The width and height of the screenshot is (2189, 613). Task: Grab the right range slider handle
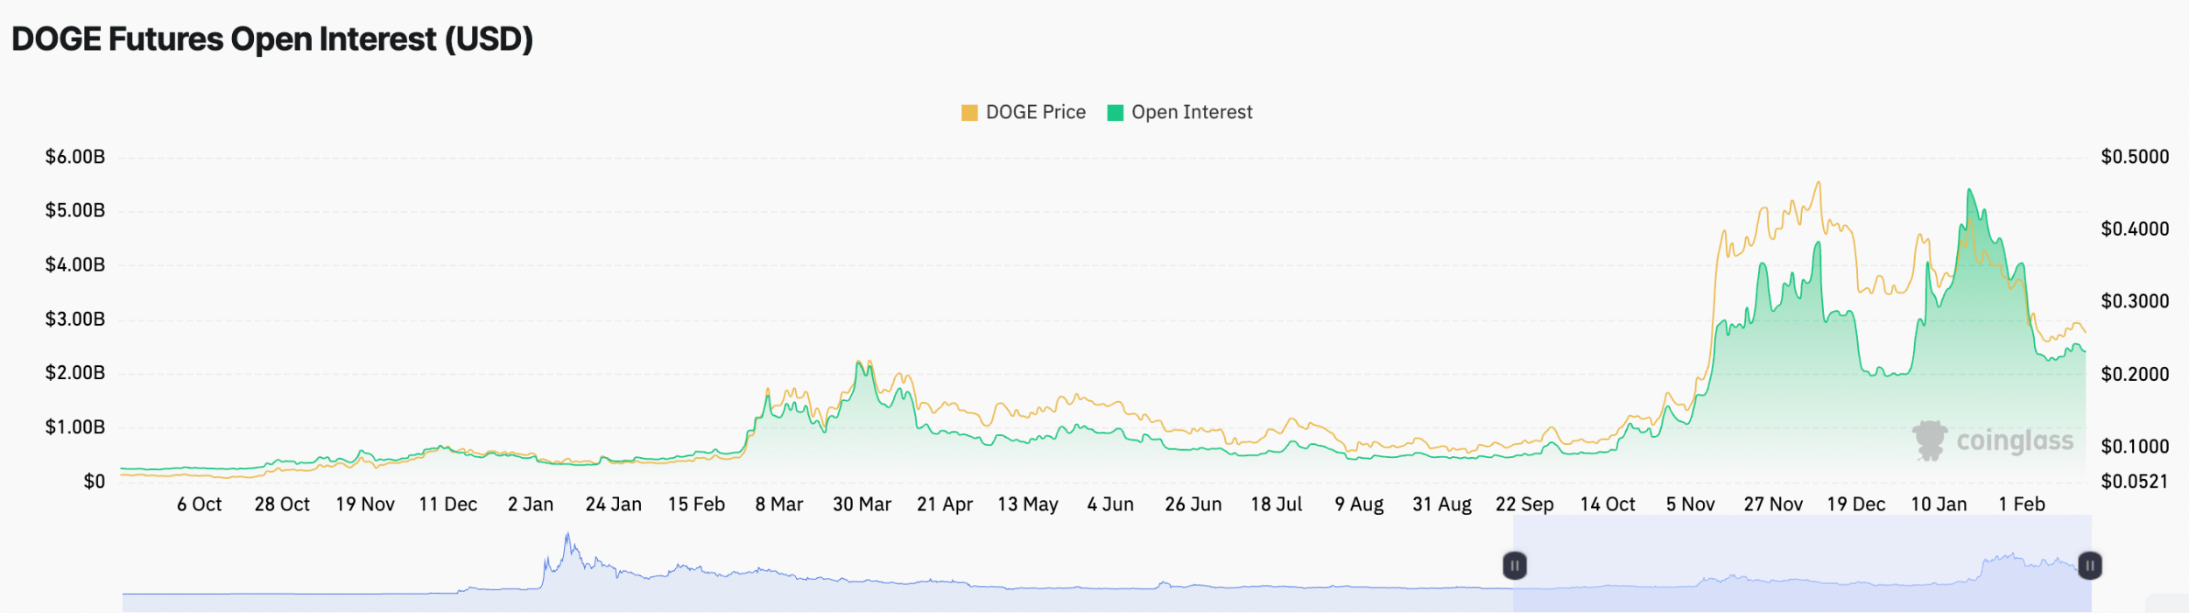point(2090,566)
